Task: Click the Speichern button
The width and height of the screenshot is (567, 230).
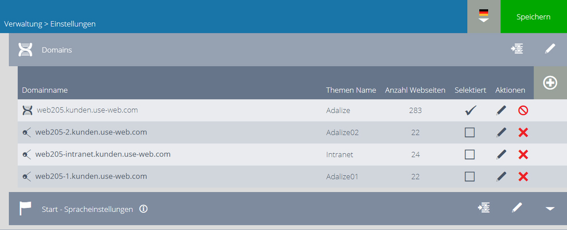Action: 534,16
